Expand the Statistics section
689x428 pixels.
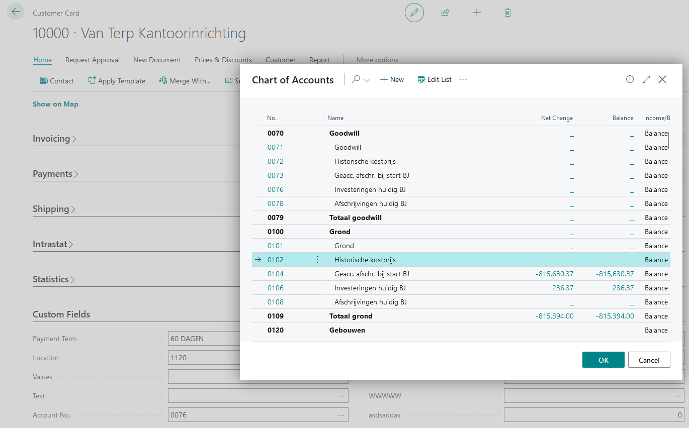click(53, 279)
